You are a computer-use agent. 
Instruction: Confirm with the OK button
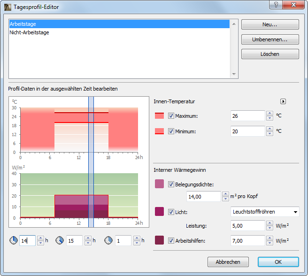coord(278,262)
